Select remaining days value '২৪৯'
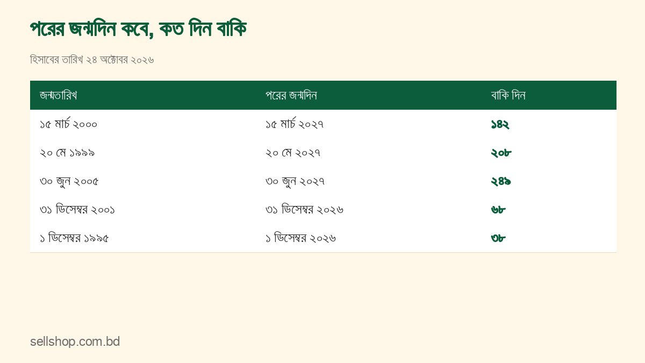 (501, 181)
